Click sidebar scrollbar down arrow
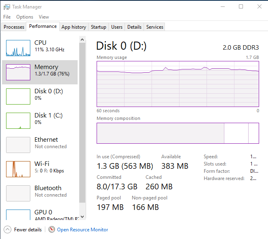The image size is (268, 239). click(82, 216)
